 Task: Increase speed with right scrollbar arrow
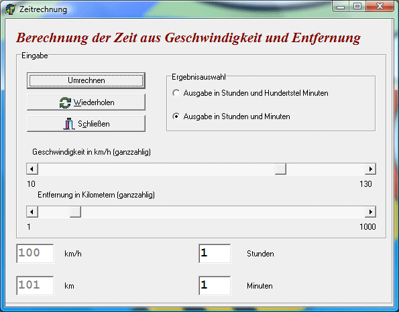point(370,169)
